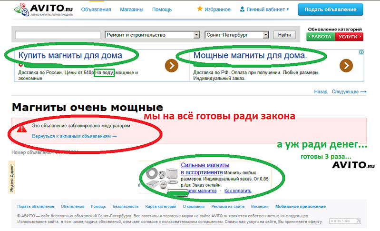Viewport: 380px width, 231px height.
Task: Open the Магазины menu item
Action: [131, 10]
